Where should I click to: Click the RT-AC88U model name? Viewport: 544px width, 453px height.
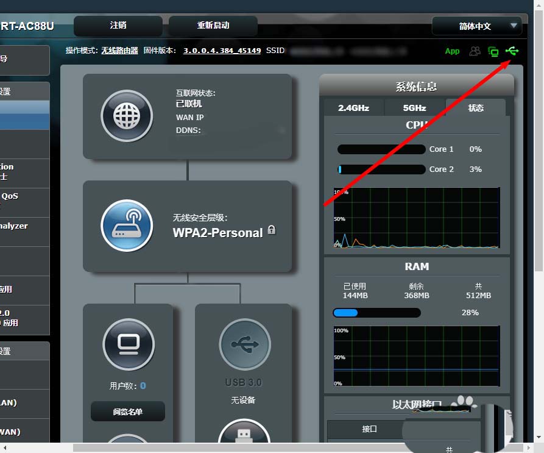point(27,26)
